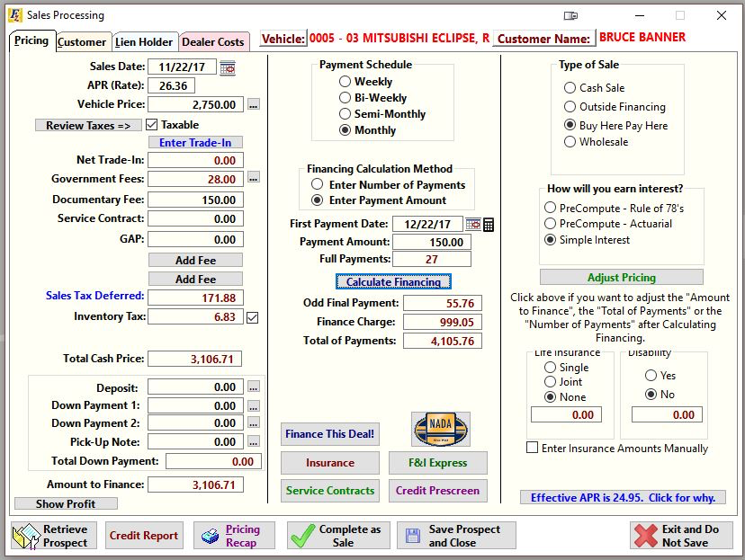Open Service Contracts button

(x=329, y=491)
